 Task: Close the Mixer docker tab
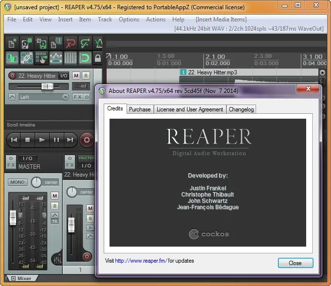click(x=13, y=279)
